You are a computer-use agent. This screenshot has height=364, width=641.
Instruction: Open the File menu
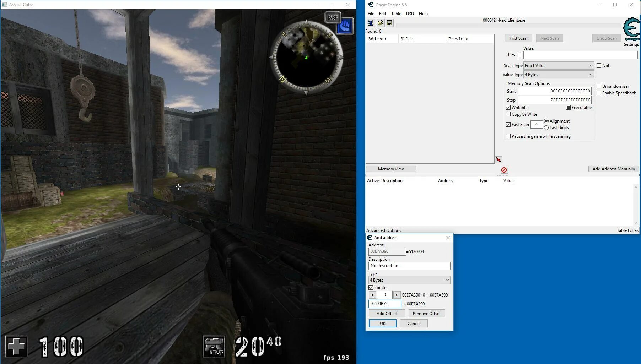[371, 14]
